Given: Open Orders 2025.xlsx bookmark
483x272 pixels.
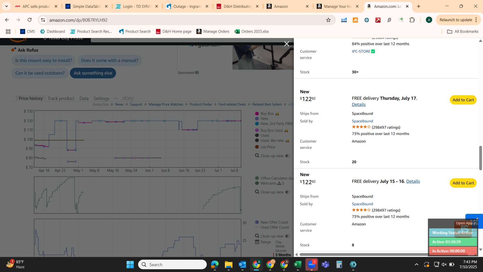Looking at the screenshot, I should click(252, 31).
